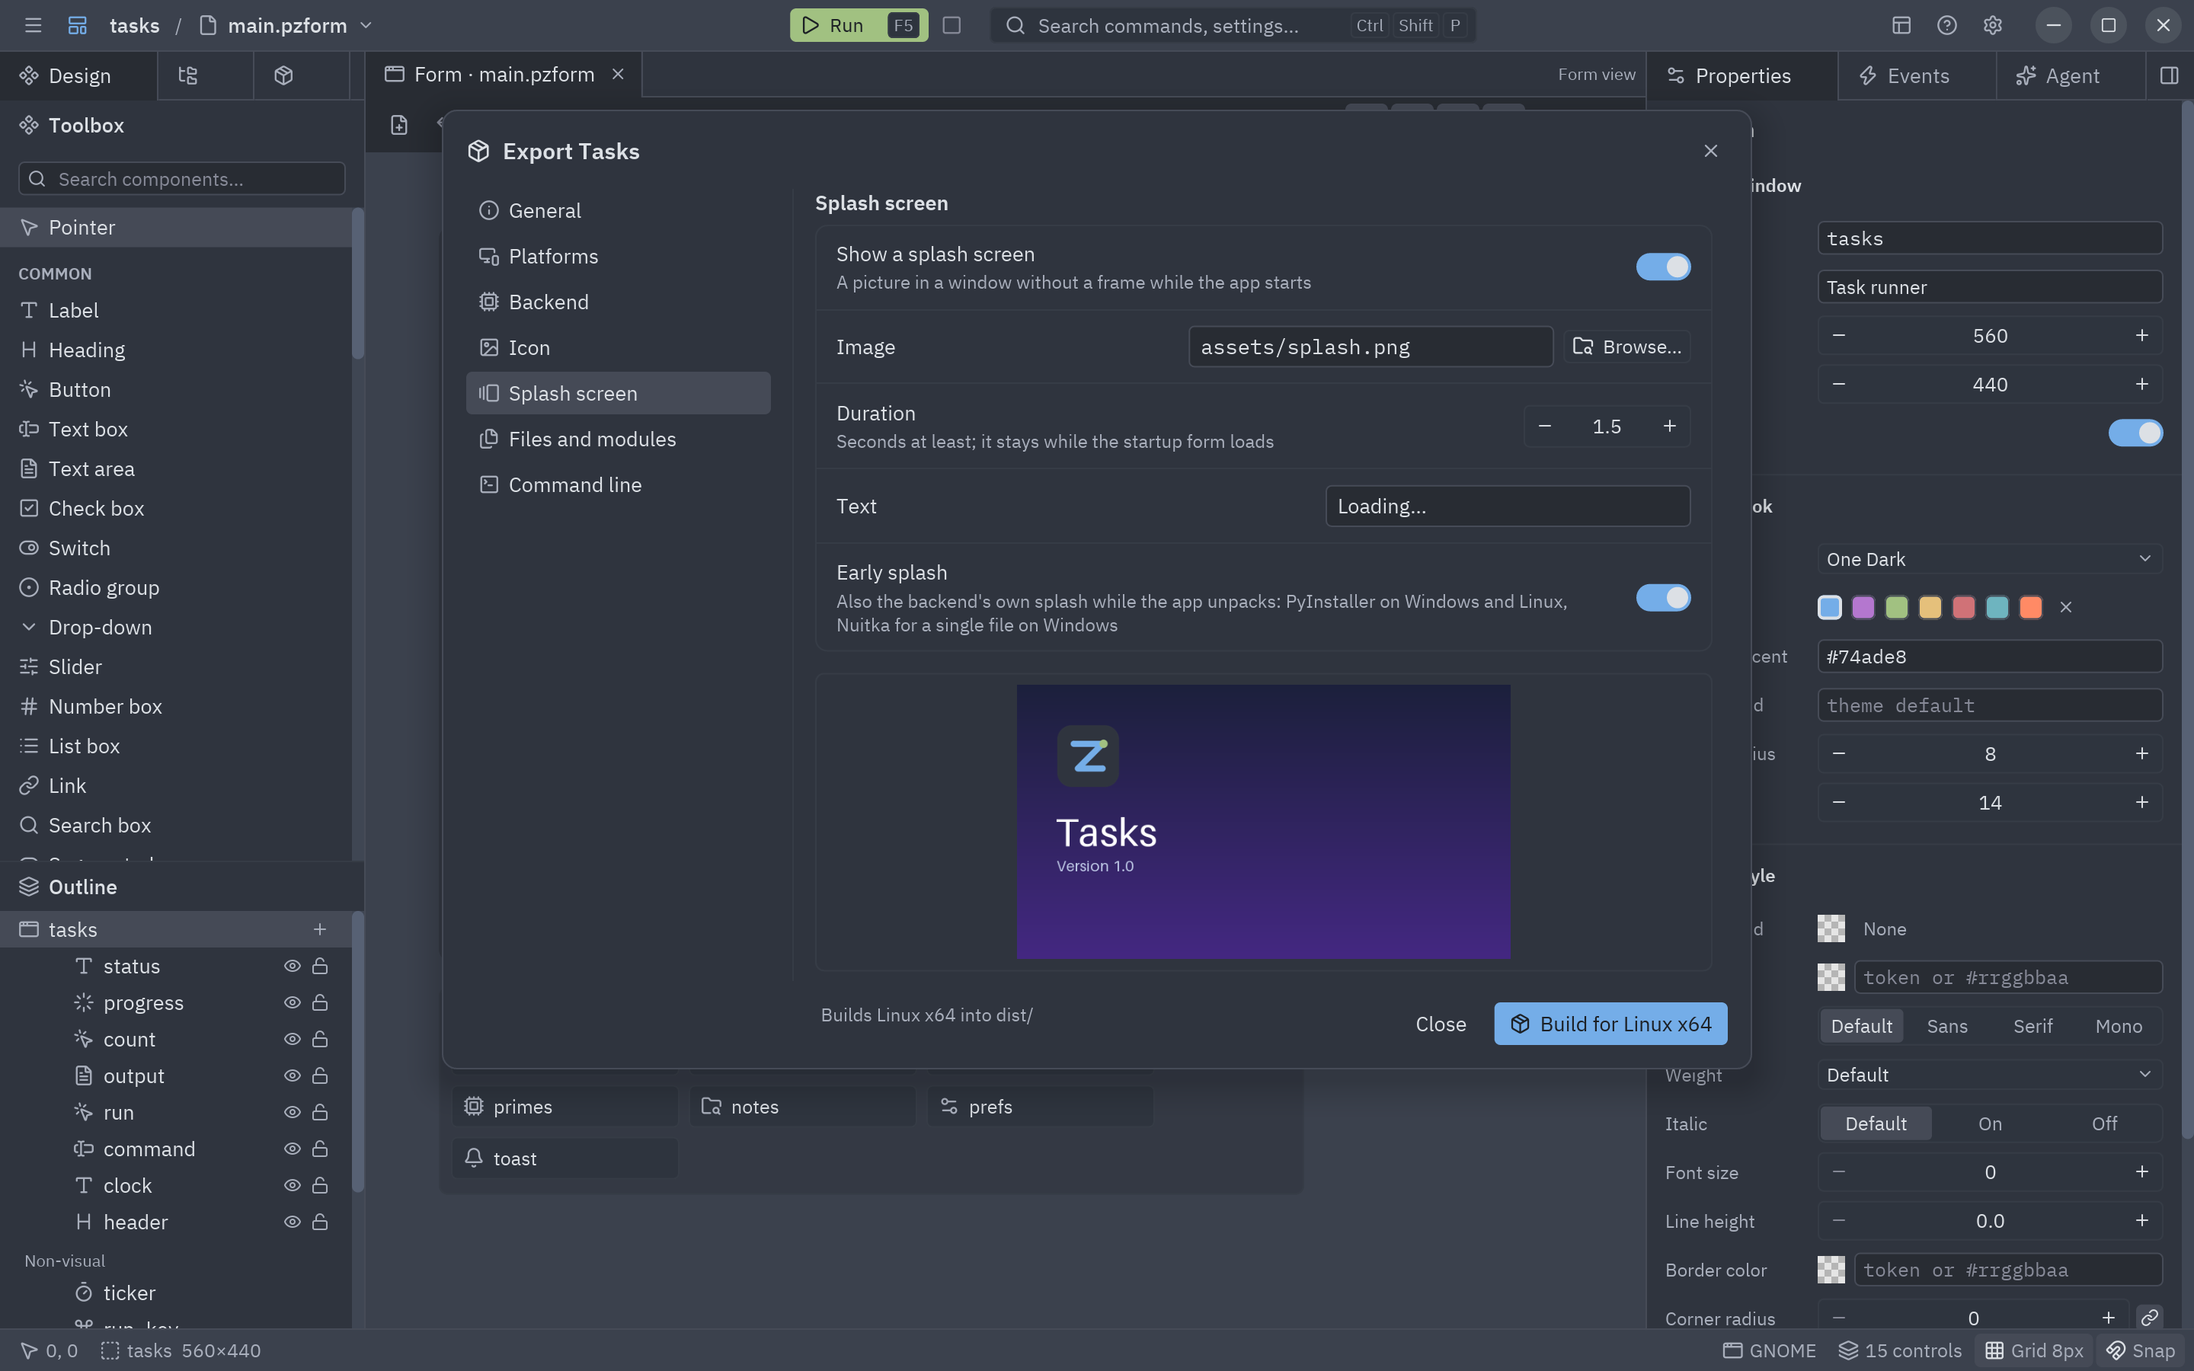Viewport: 2194px width, 1371px height.
Task: Open the Backend export section
Action: click(x=617, y=302)
